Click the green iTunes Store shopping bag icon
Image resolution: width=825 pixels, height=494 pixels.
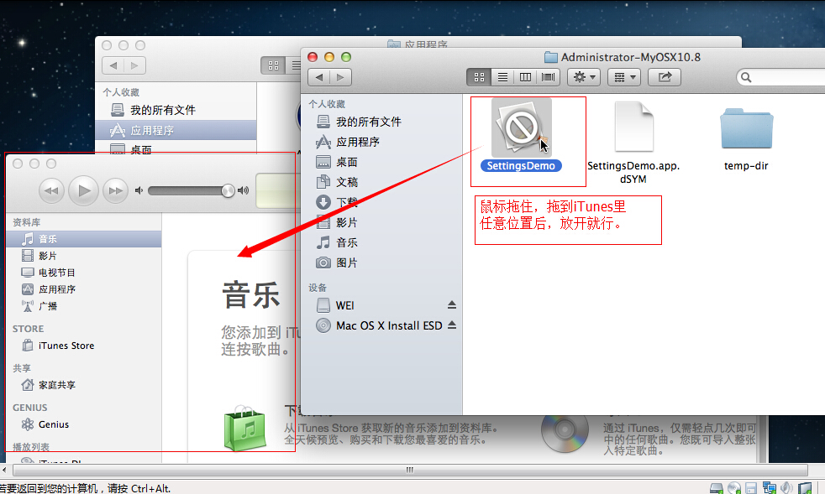tap(244, 429)
